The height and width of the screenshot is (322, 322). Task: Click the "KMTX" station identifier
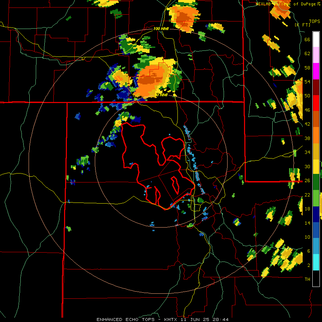pos(171,319)
